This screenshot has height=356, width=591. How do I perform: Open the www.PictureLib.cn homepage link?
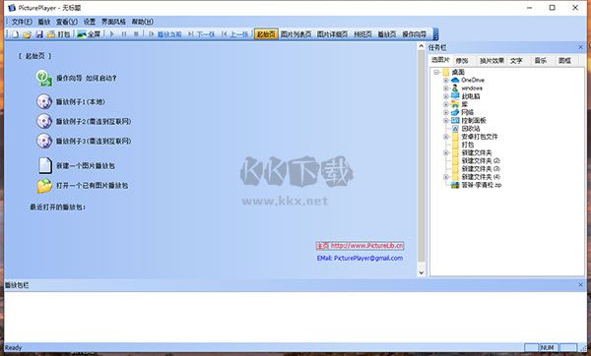(x=361, y=246)
